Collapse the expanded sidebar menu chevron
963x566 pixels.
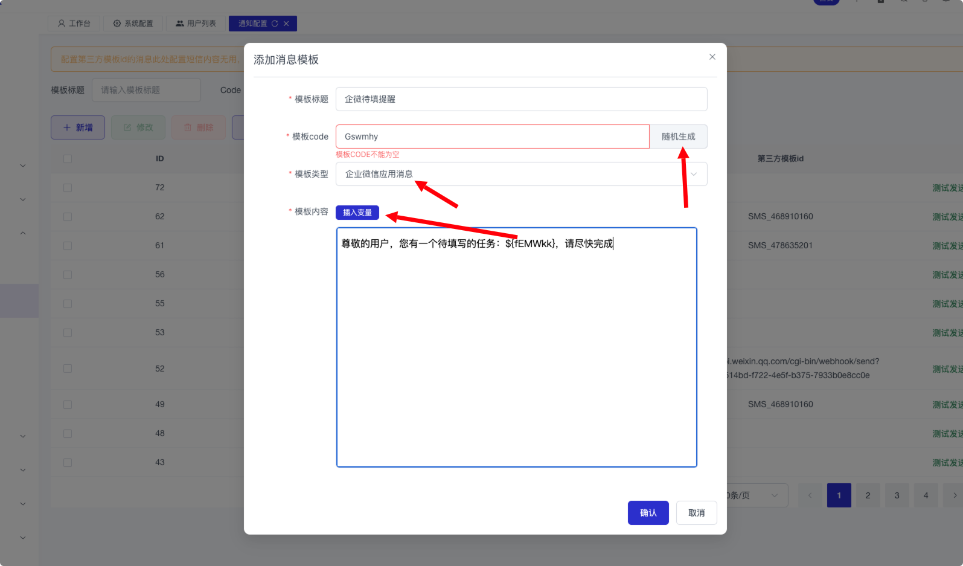23,233
